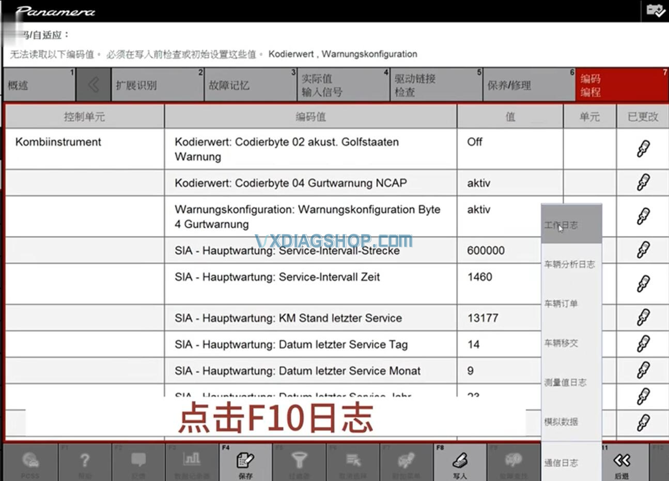Open the 概述 (Overview) tab
669x481 pixels.
pos(39,85)
